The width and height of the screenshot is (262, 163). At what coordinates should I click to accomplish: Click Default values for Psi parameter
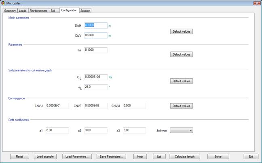click(x=182, y=54)
